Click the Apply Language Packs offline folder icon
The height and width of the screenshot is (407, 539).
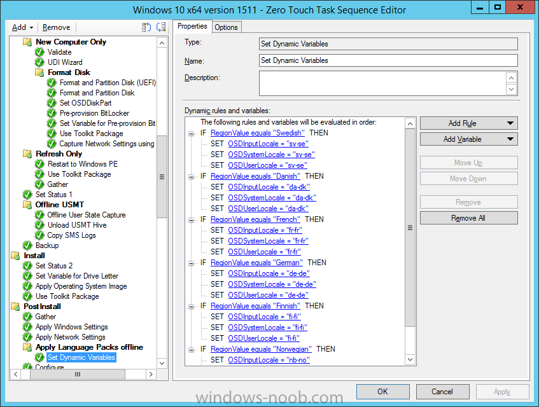click(27, 347)
